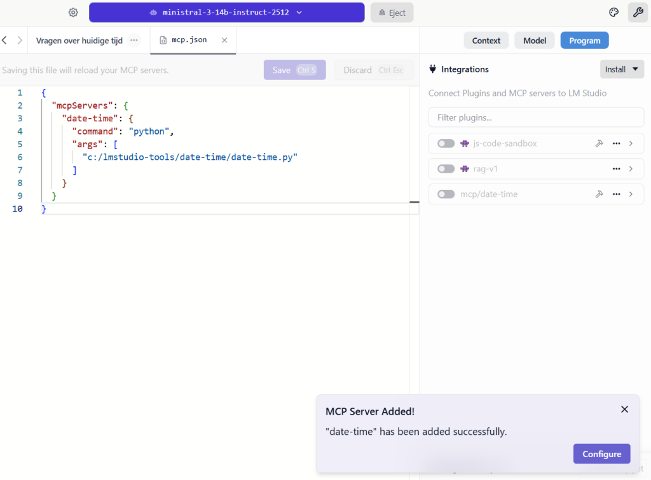651x480 pixels.
Task: Click the back navigation arrow
Action: 5,40
